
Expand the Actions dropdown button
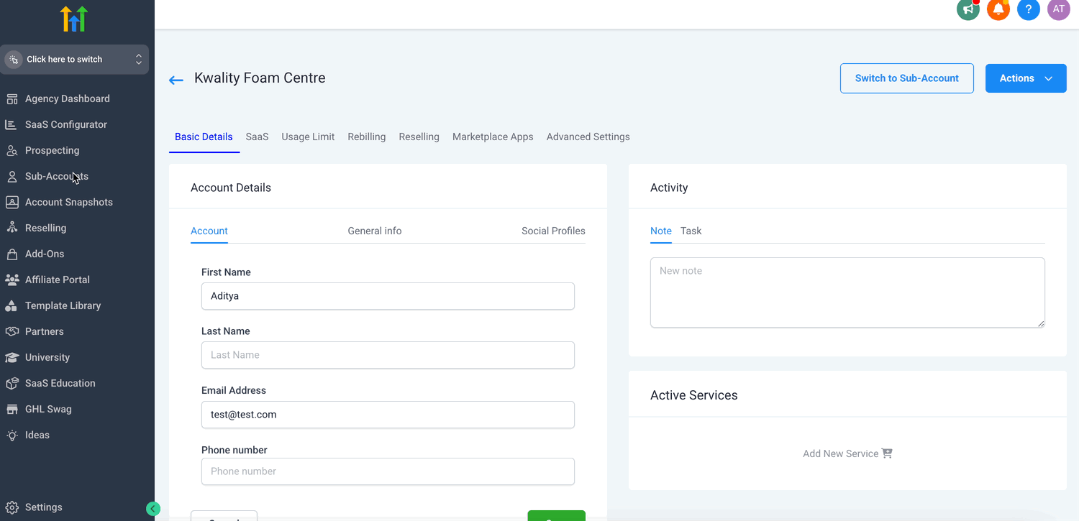tap(1026, 78)
